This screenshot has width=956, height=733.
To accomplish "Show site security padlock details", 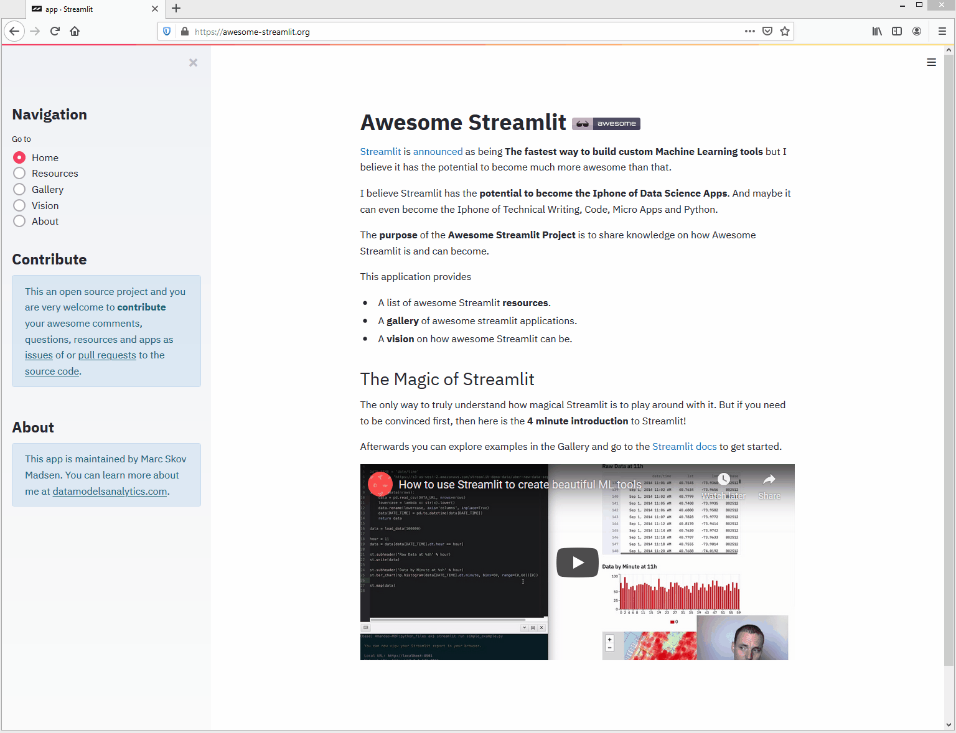I will pos(185,31).
